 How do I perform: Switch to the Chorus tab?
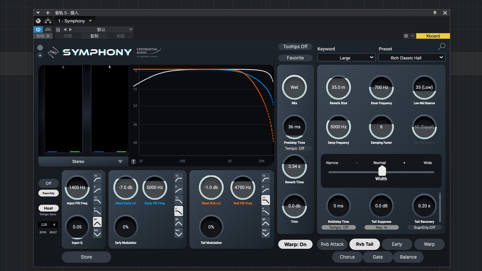[347, 257]
